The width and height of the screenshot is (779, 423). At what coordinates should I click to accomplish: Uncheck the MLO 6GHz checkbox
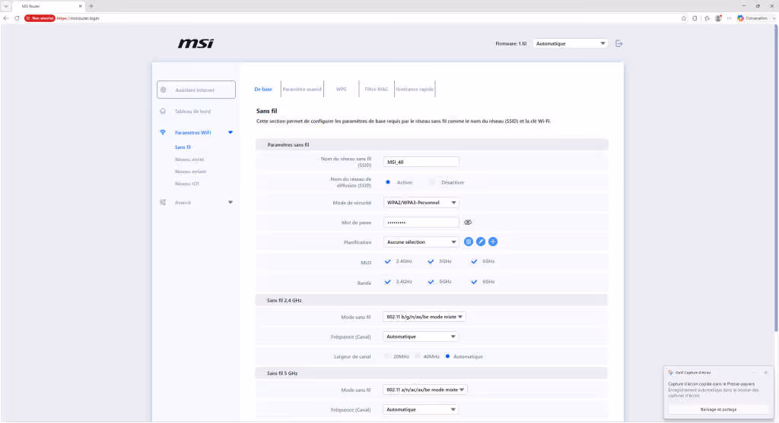coord(474,261)
